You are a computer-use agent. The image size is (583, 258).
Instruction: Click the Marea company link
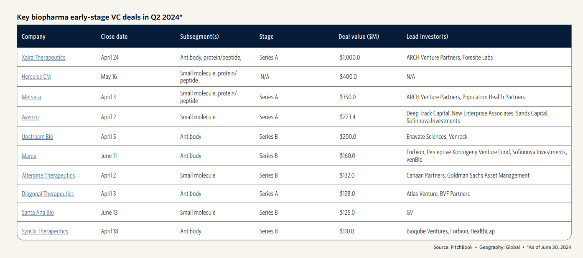(x=29, y=156)
